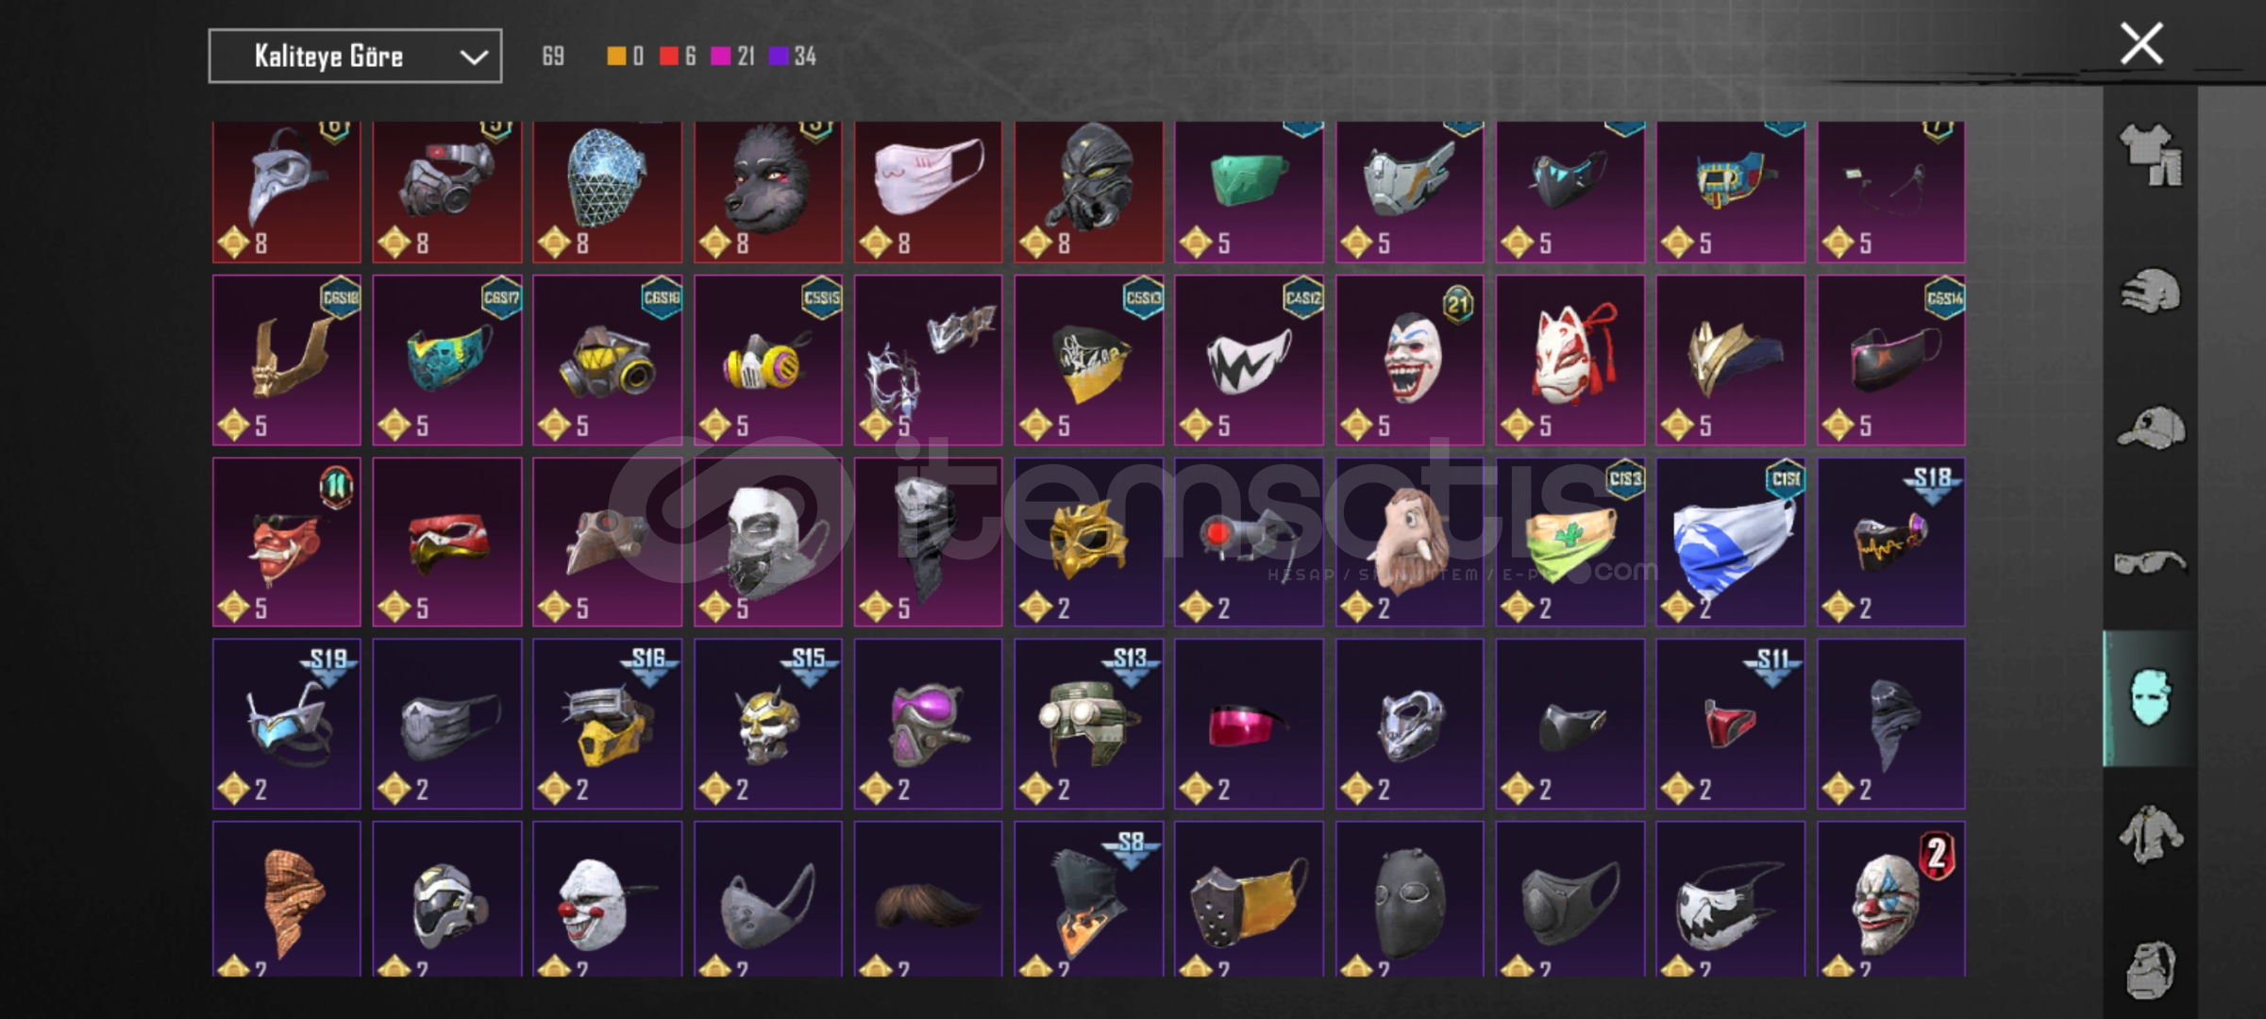Screen dimensions: 2266x1019
Task: Pick the clown mask with red 2 badge
Action: pyautogui.click(x=1891, y=899)
